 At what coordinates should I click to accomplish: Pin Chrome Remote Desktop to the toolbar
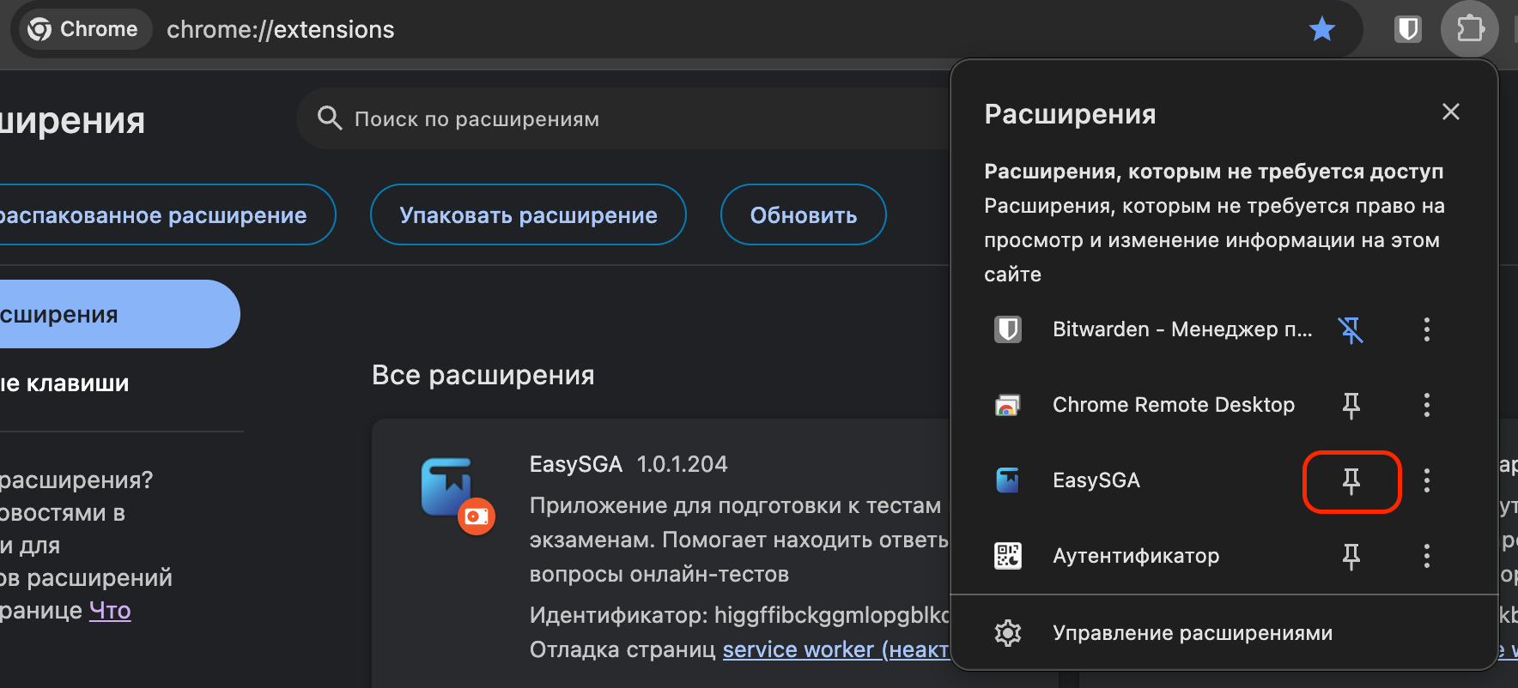1351,404
